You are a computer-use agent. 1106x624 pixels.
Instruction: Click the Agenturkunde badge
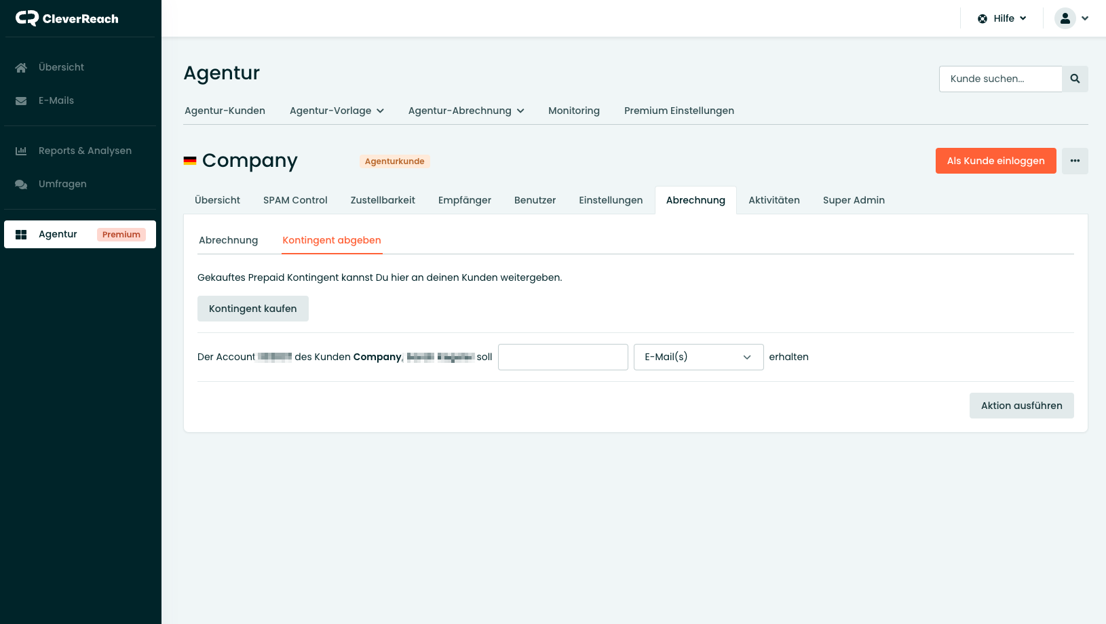pos(394,161)
